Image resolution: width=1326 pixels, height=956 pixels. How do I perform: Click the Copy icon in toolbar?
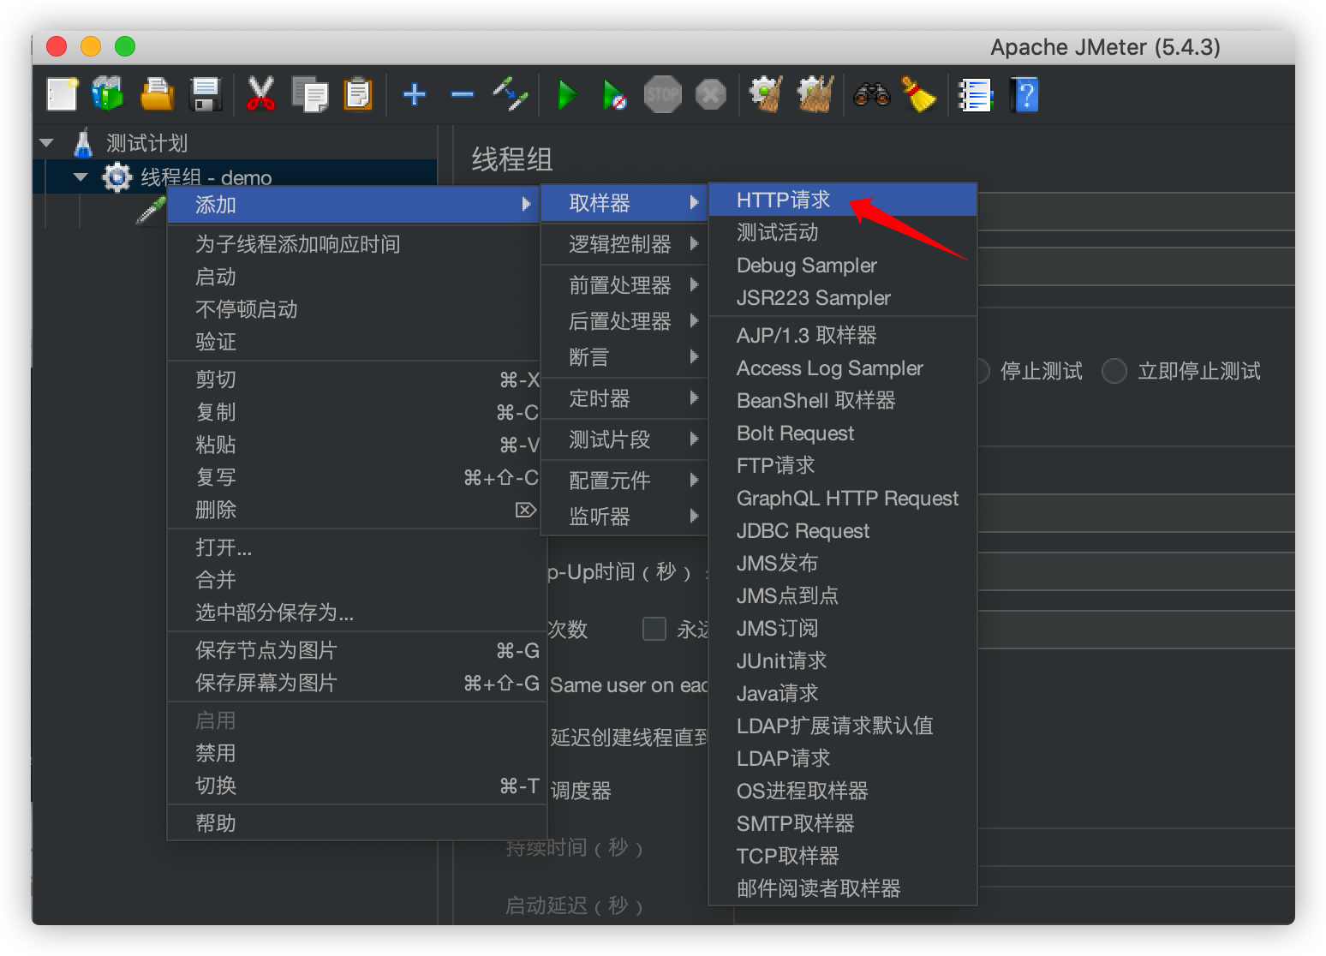(310, 94)
